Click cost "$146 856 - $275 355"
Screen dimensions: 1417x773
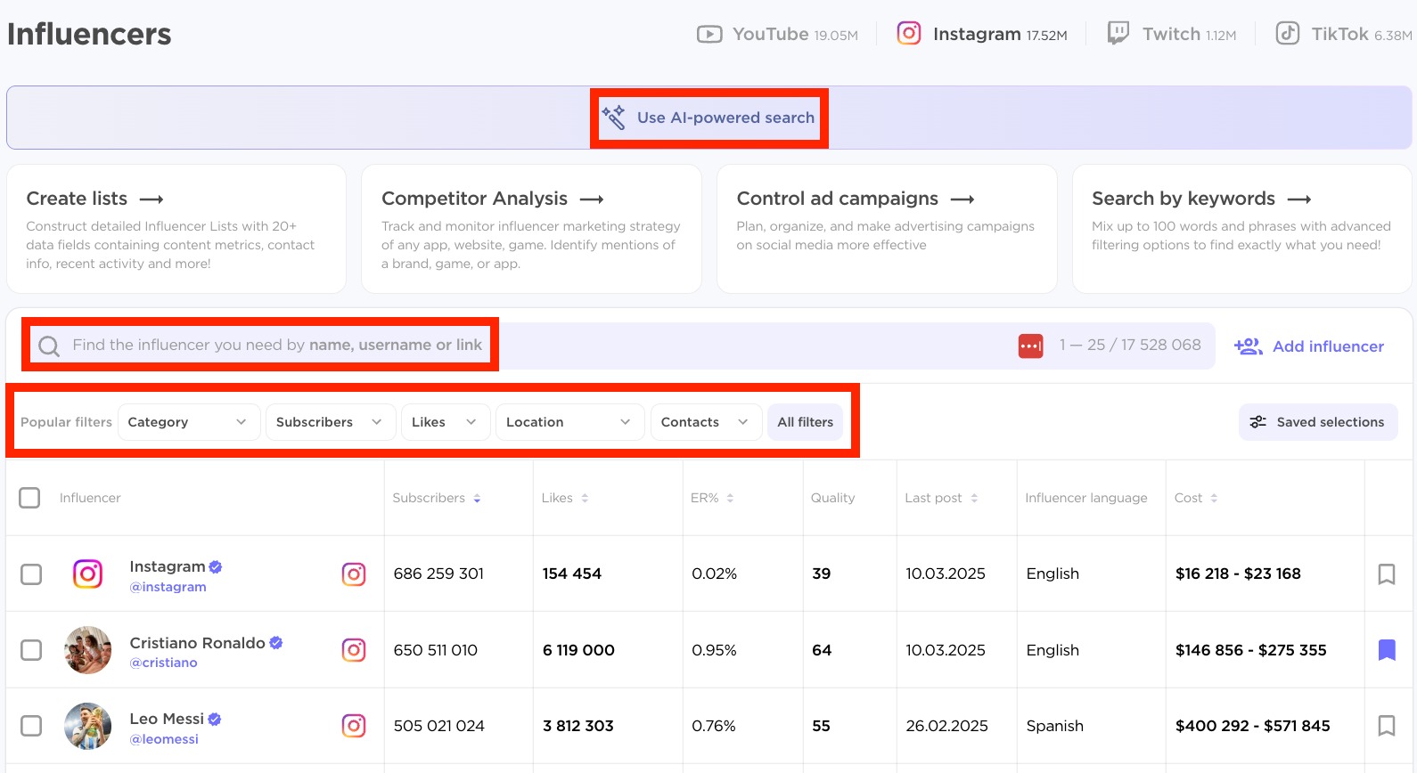coord(1250,650)
